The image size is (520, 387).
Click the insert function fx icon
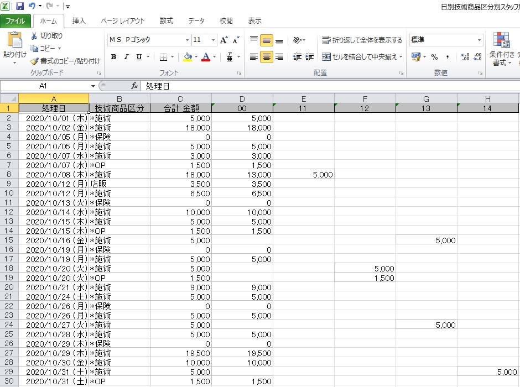pyautogui.click(x=134, y=86)
